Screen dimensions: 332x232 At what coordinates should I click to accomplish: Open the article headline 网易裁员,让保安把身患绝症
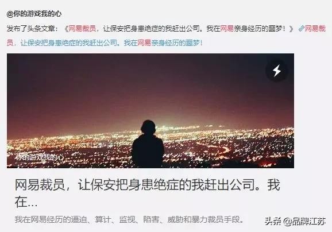coord(148,184)
